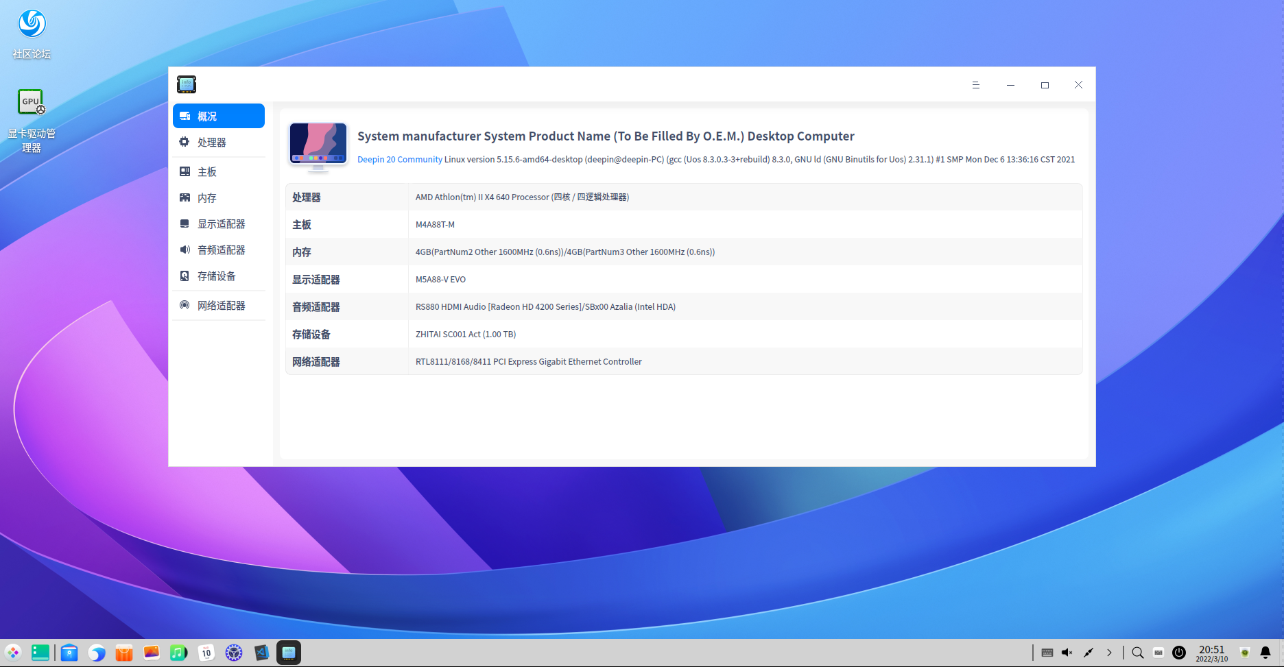Click the desktop computer thumbnail image
The height and width of the screenshot is (667, 1284).
[318, 147]
